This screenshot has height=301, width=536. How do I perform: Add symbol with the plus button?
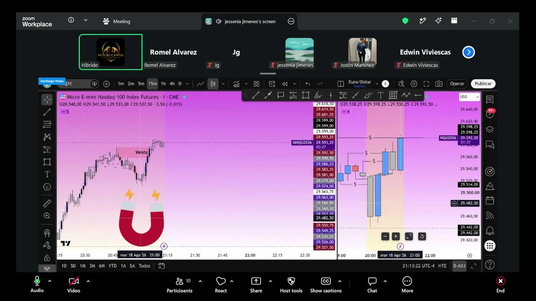coord(106,84)
